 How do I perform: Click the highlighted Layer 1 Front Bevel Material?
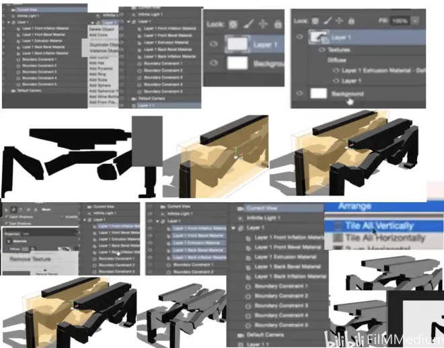198,236
